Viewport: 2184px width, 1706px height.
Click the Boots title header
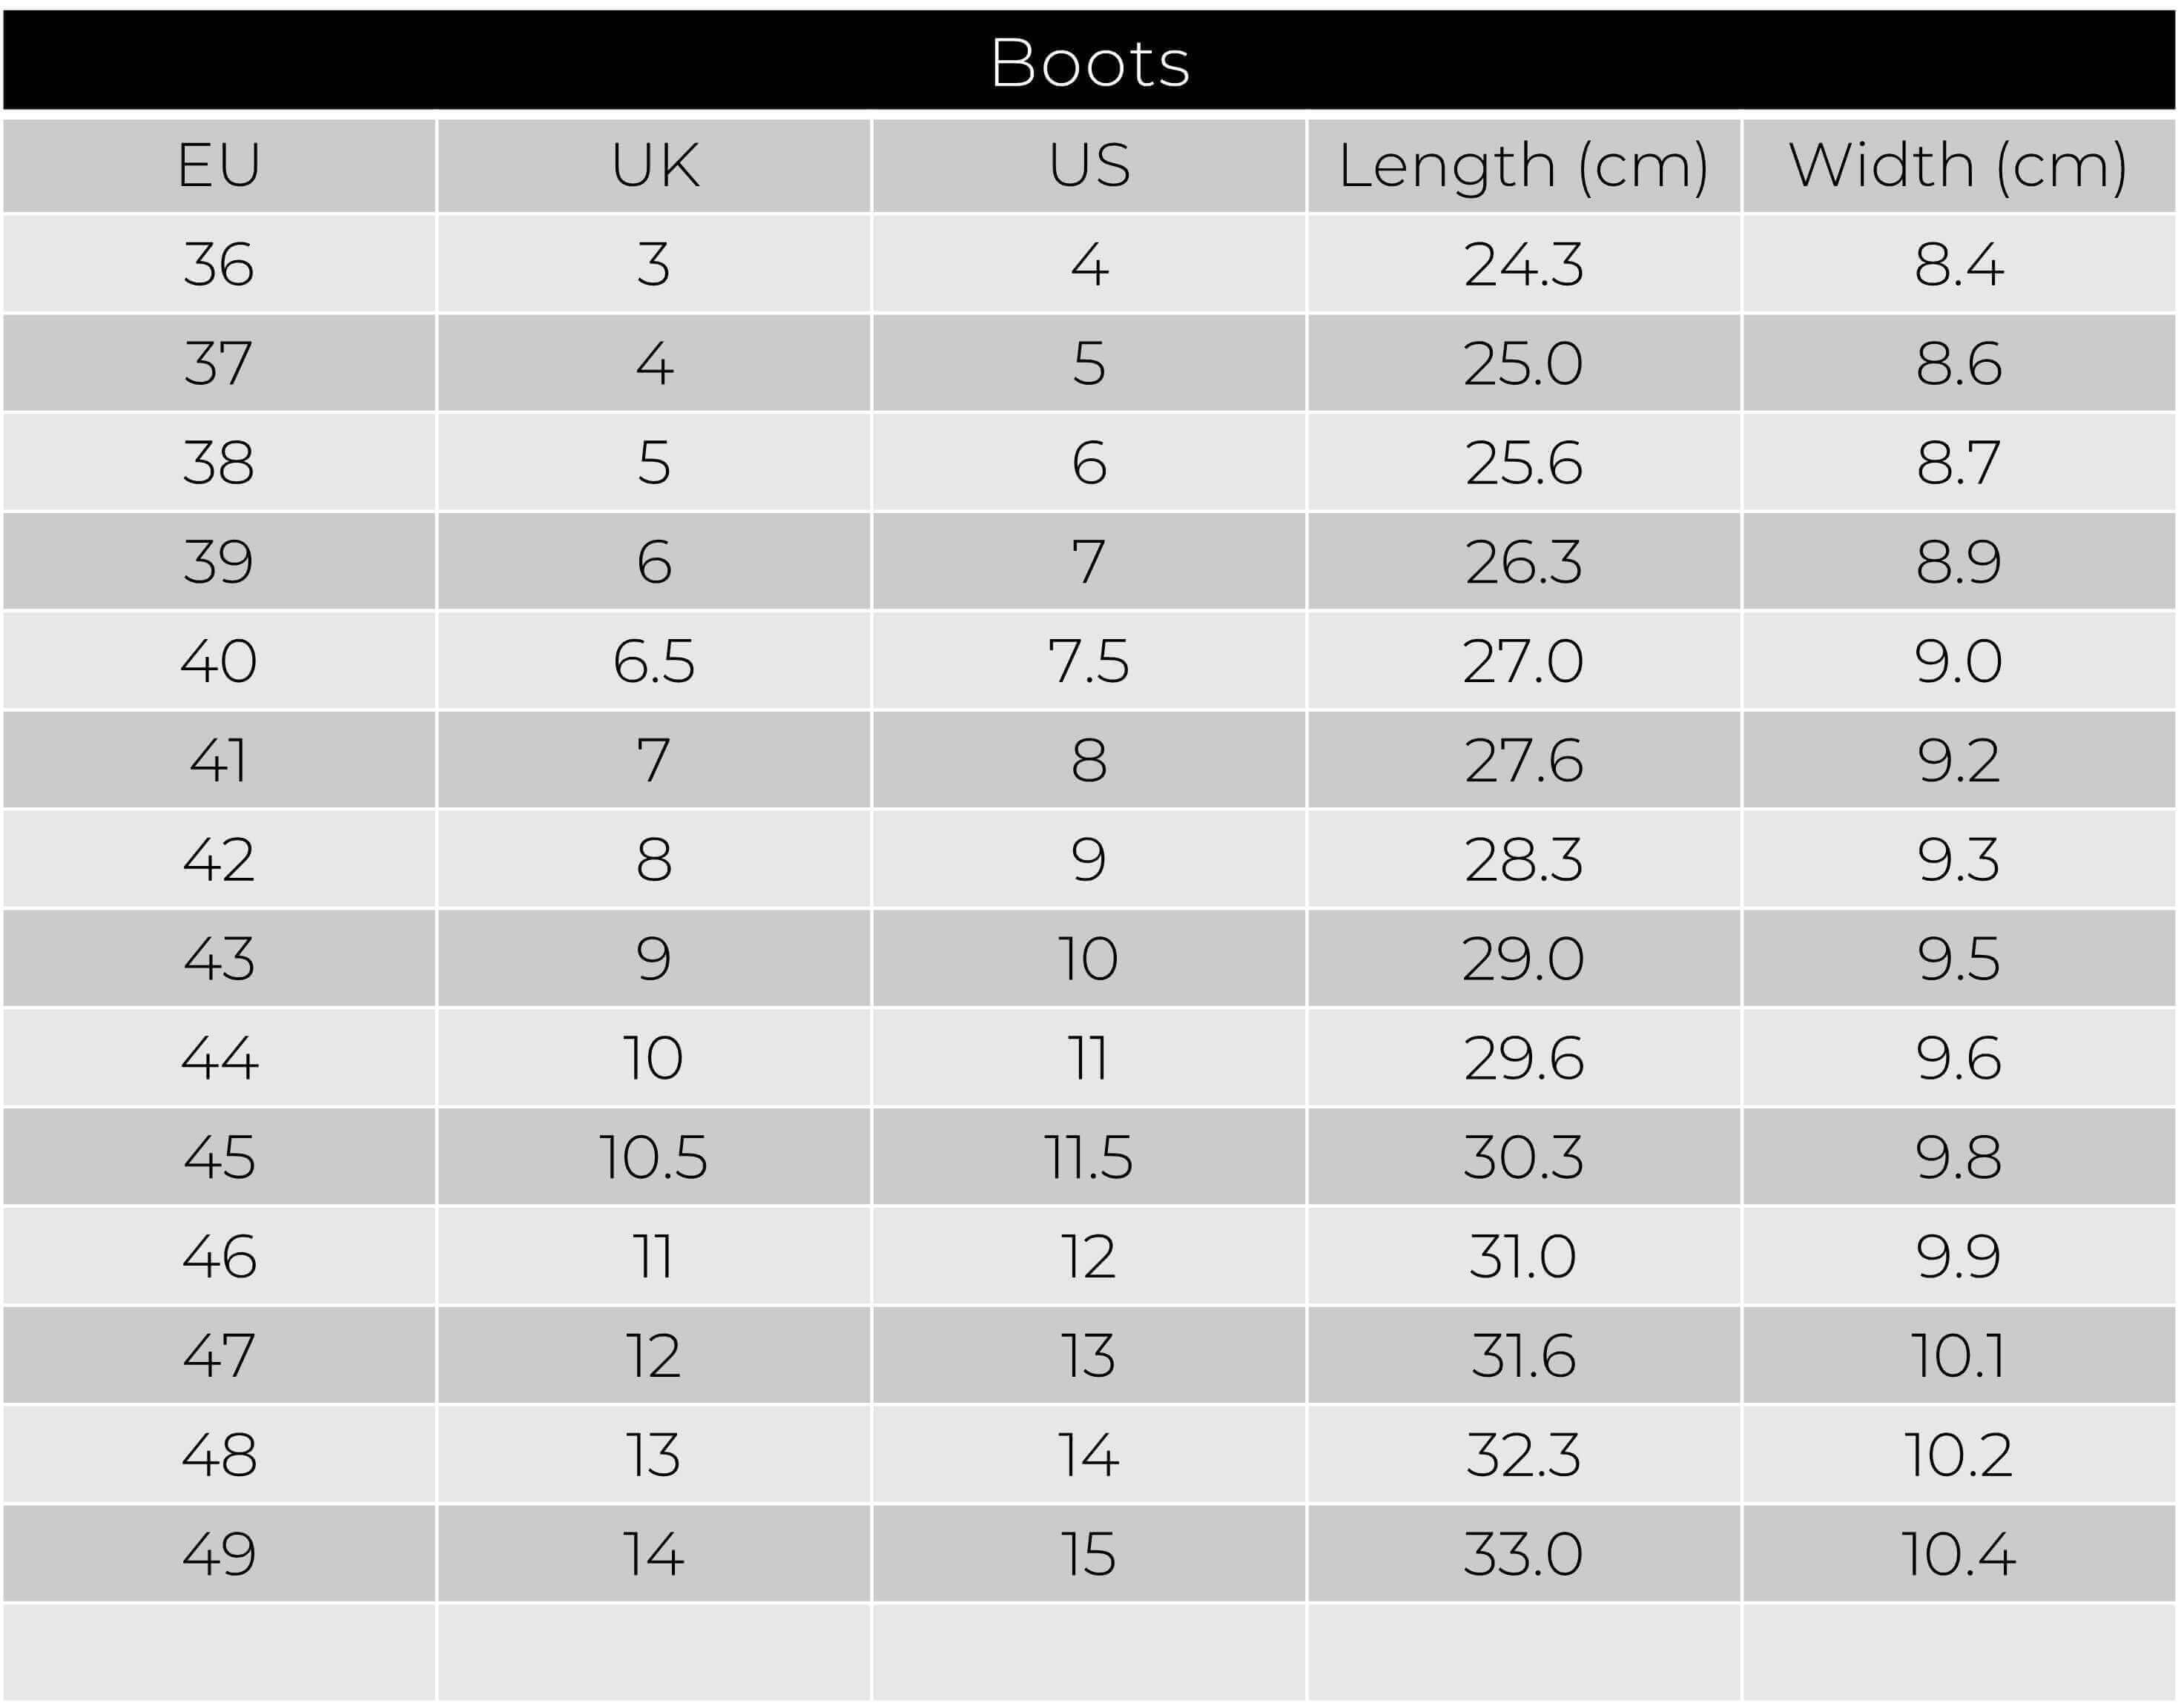pos(1090,62)
